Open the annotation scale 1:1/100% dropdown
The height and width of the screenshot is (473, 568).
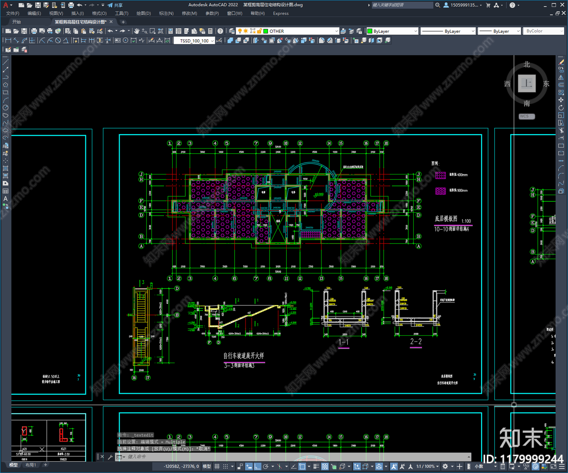(427, 466)
